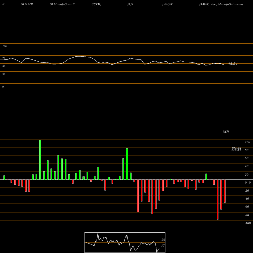Click the '70' label on RSI axis
Screen dimensions: 253x253
[4, 58]
